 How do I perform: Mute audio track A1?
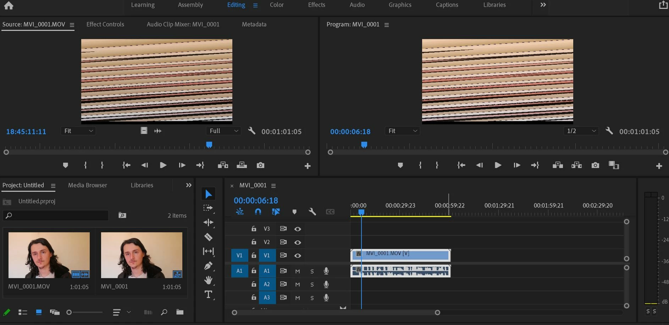[298, 271]
